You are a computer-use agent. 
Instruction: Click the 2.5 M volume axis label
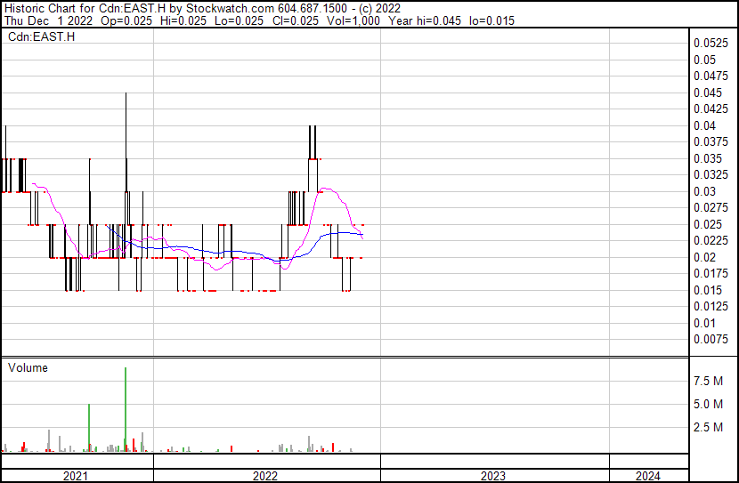[708, 428]
